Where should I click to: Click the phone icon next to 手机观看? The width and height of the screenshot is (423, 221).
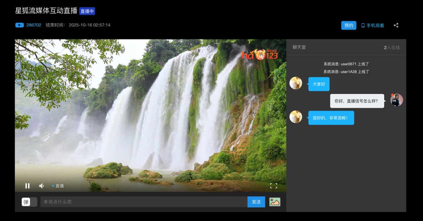pyautogui.click(x=363, y=26)
